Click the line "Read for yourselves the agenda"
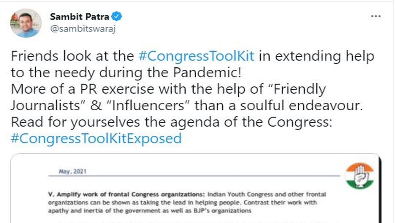The width and height of the screenshot is (396, 223). pyautogui.click(x=109, y=122)
